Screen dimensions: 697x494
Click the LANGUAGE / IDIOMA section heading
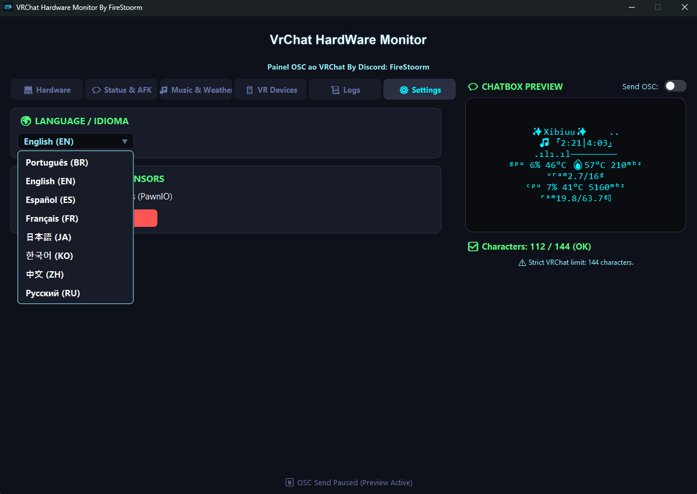coord(82,121)
